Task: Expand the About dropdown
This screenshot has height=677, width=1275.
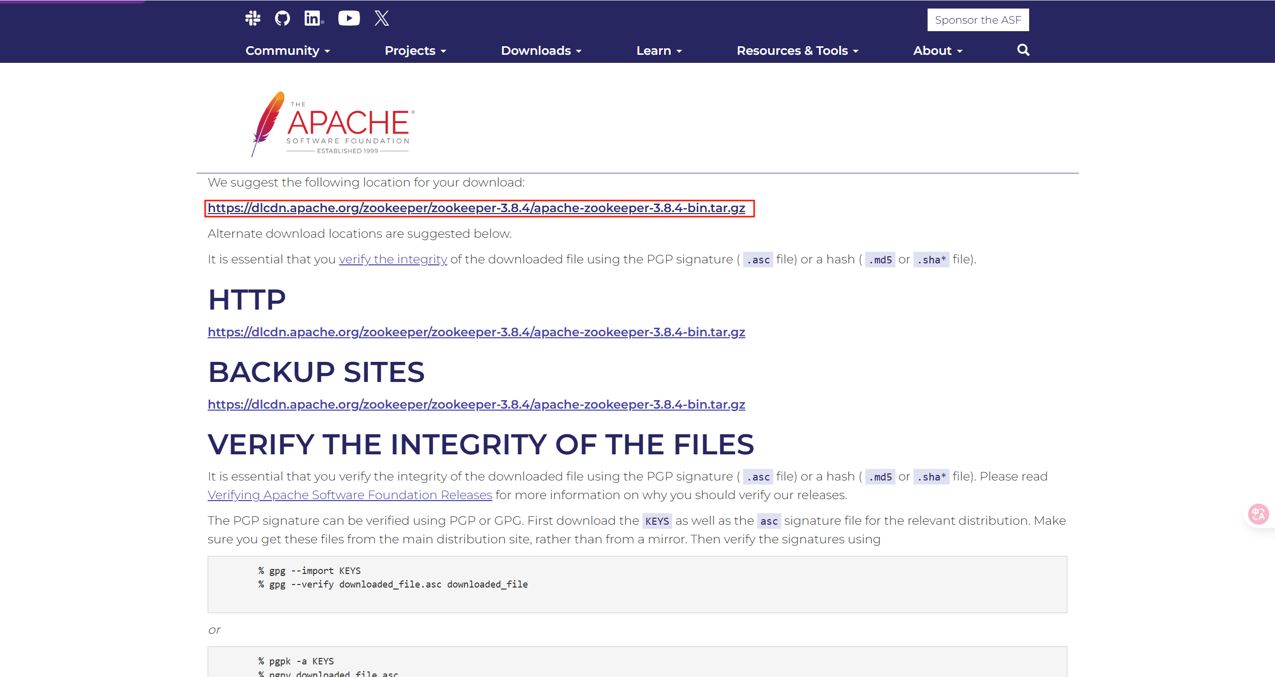Action: (x=938, y=51)
